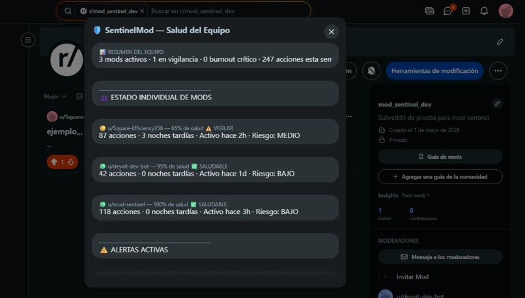This screenshot has width=525, height=298.
Task: Open the ejemplo post options ellipsis
Action: click(x=349, y=116)
